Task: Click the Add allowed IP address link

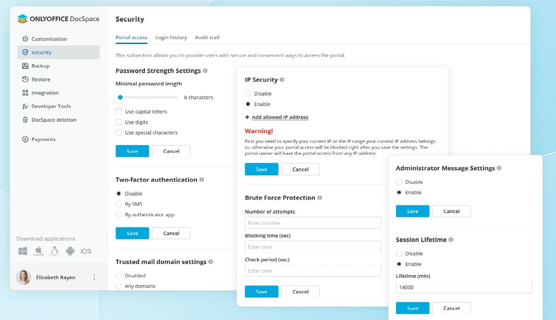Action: coord(280,117)
